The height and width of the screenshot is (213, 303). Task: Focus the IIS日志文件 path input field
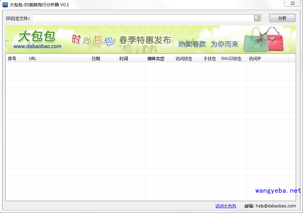(143, 18)
